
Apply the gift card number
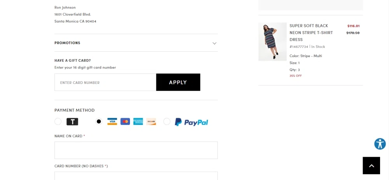(178, 82)
